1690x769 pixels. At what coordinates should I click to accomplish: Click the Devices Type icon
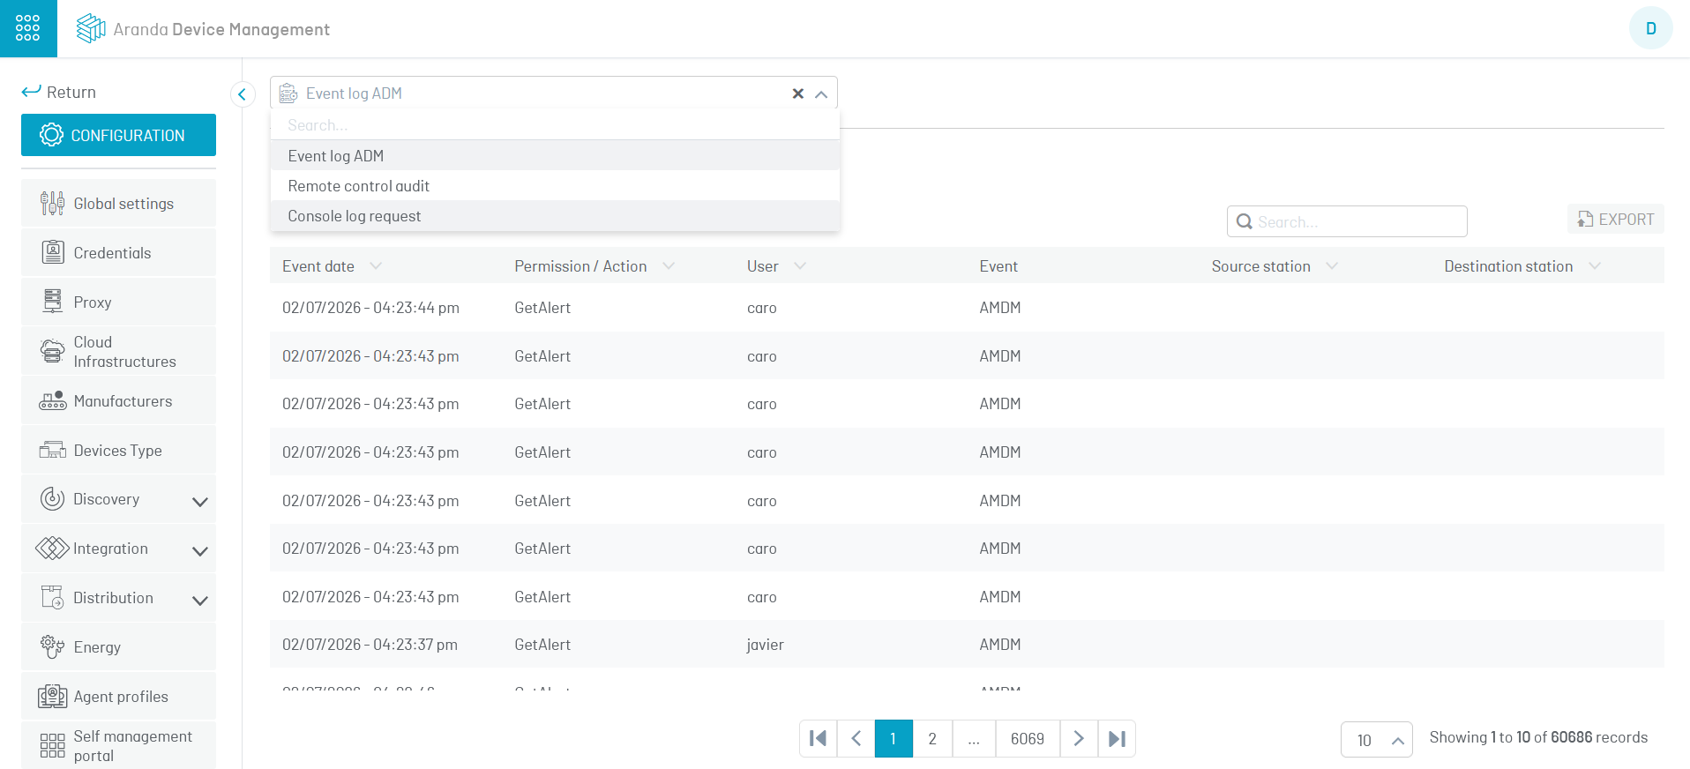tap(53, 451)
